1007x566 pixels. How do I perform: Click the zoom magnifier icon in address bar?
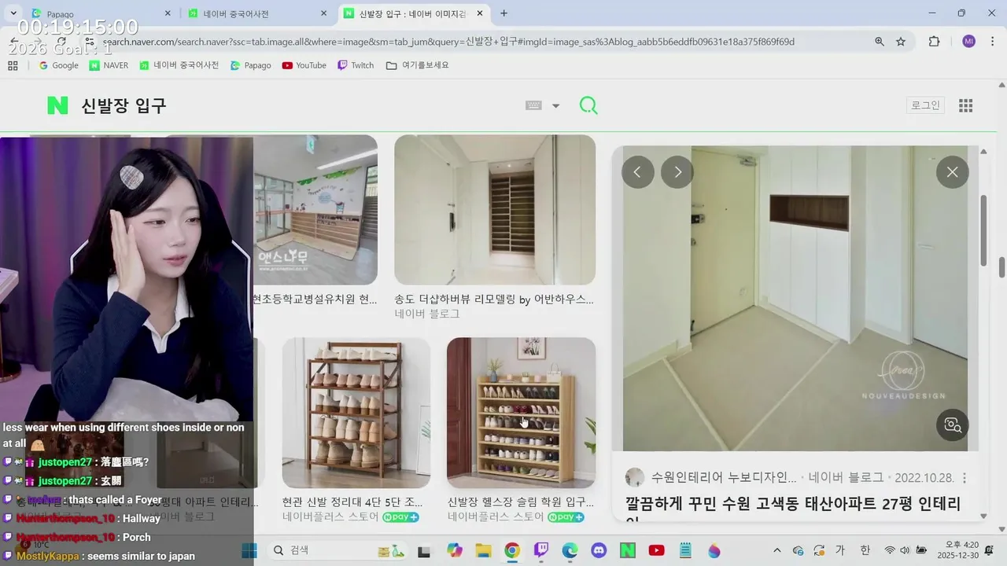(880, 42)
